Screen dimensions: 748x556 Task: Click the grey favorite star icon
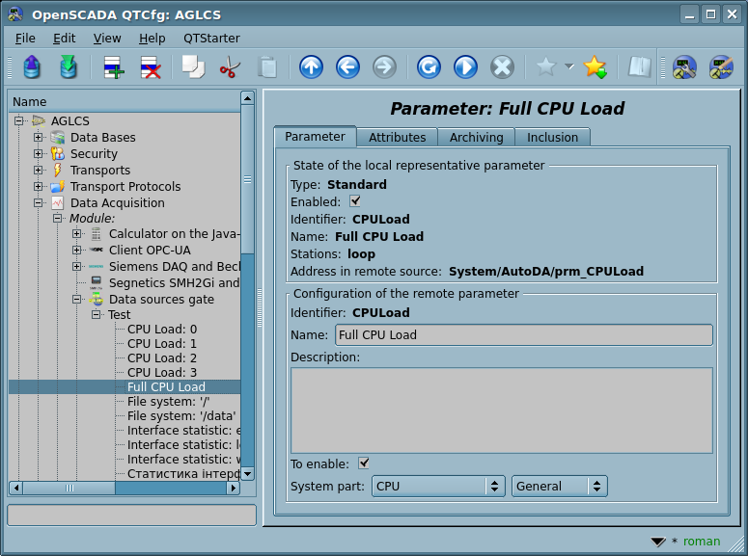click(x=545, y=66)
